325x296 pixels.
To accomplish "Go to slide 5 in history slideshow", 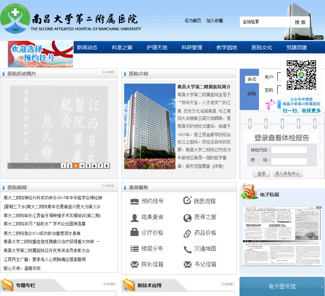I will 88,166.
